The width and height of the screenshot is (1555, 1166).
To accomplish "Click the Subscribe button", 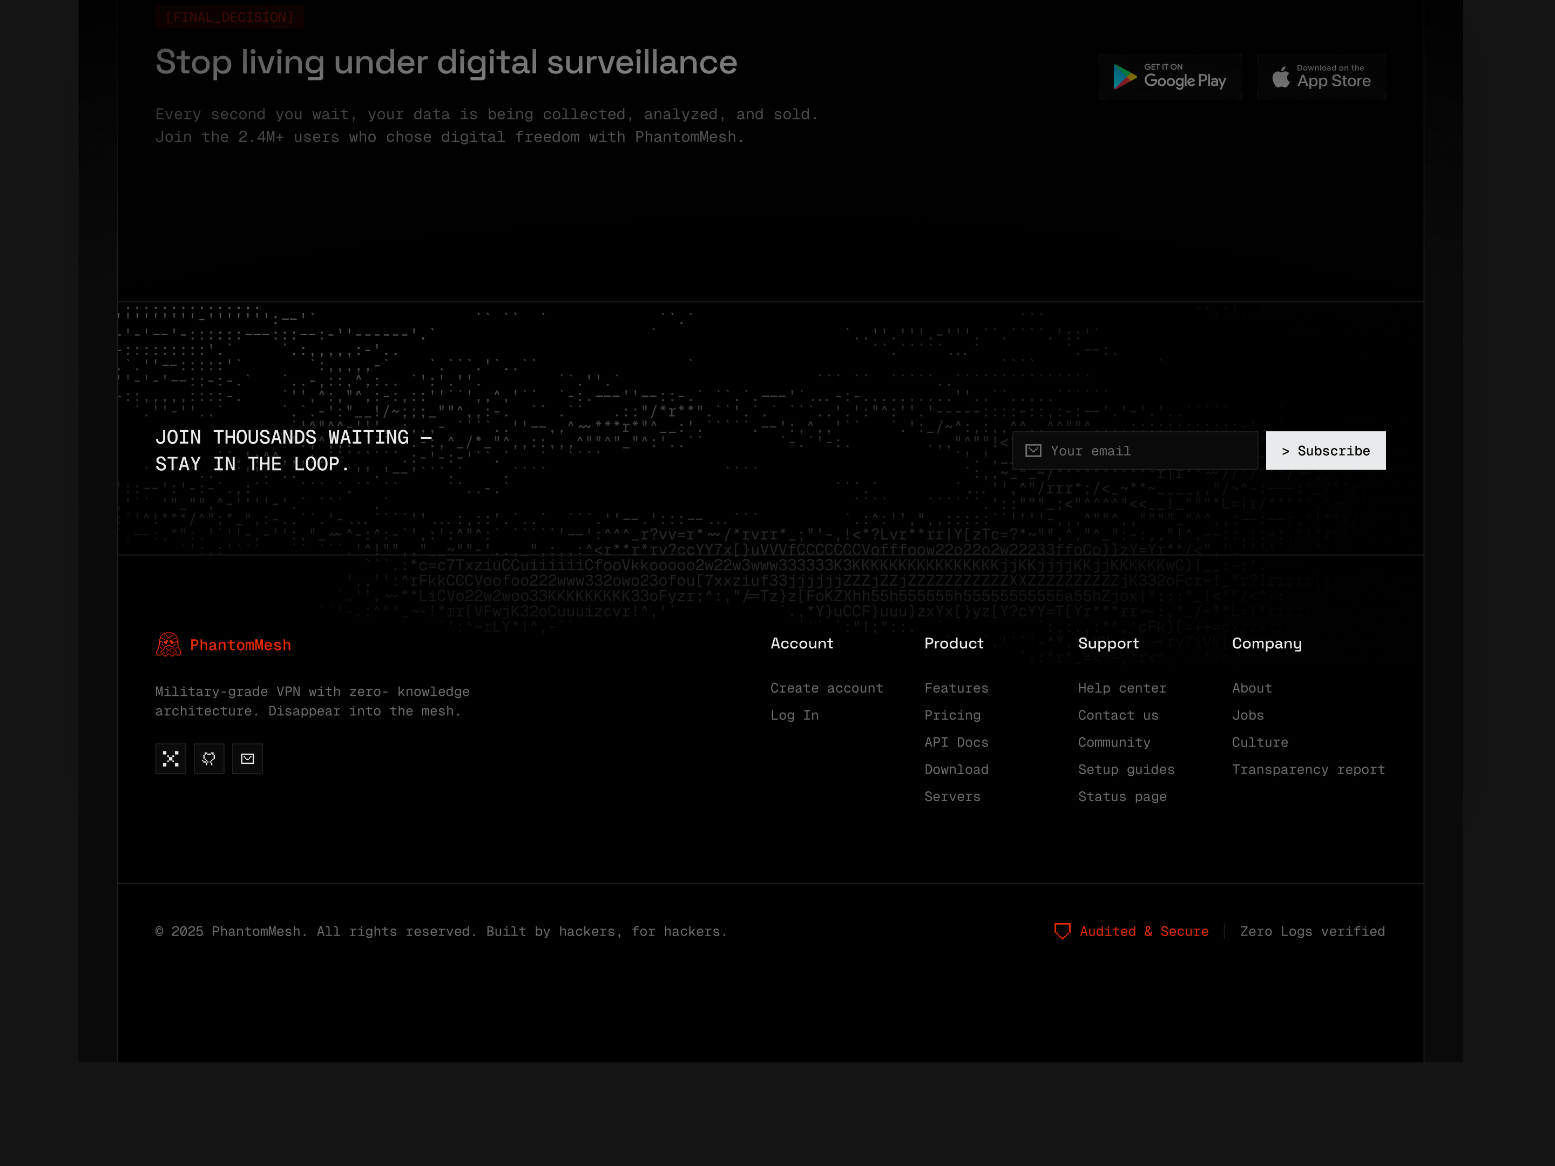I will 1325,451.
